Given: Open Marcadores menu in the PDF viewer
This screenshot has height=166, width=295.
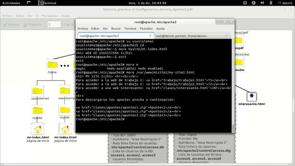Looking at the screenshot, I should click(50, 16).
